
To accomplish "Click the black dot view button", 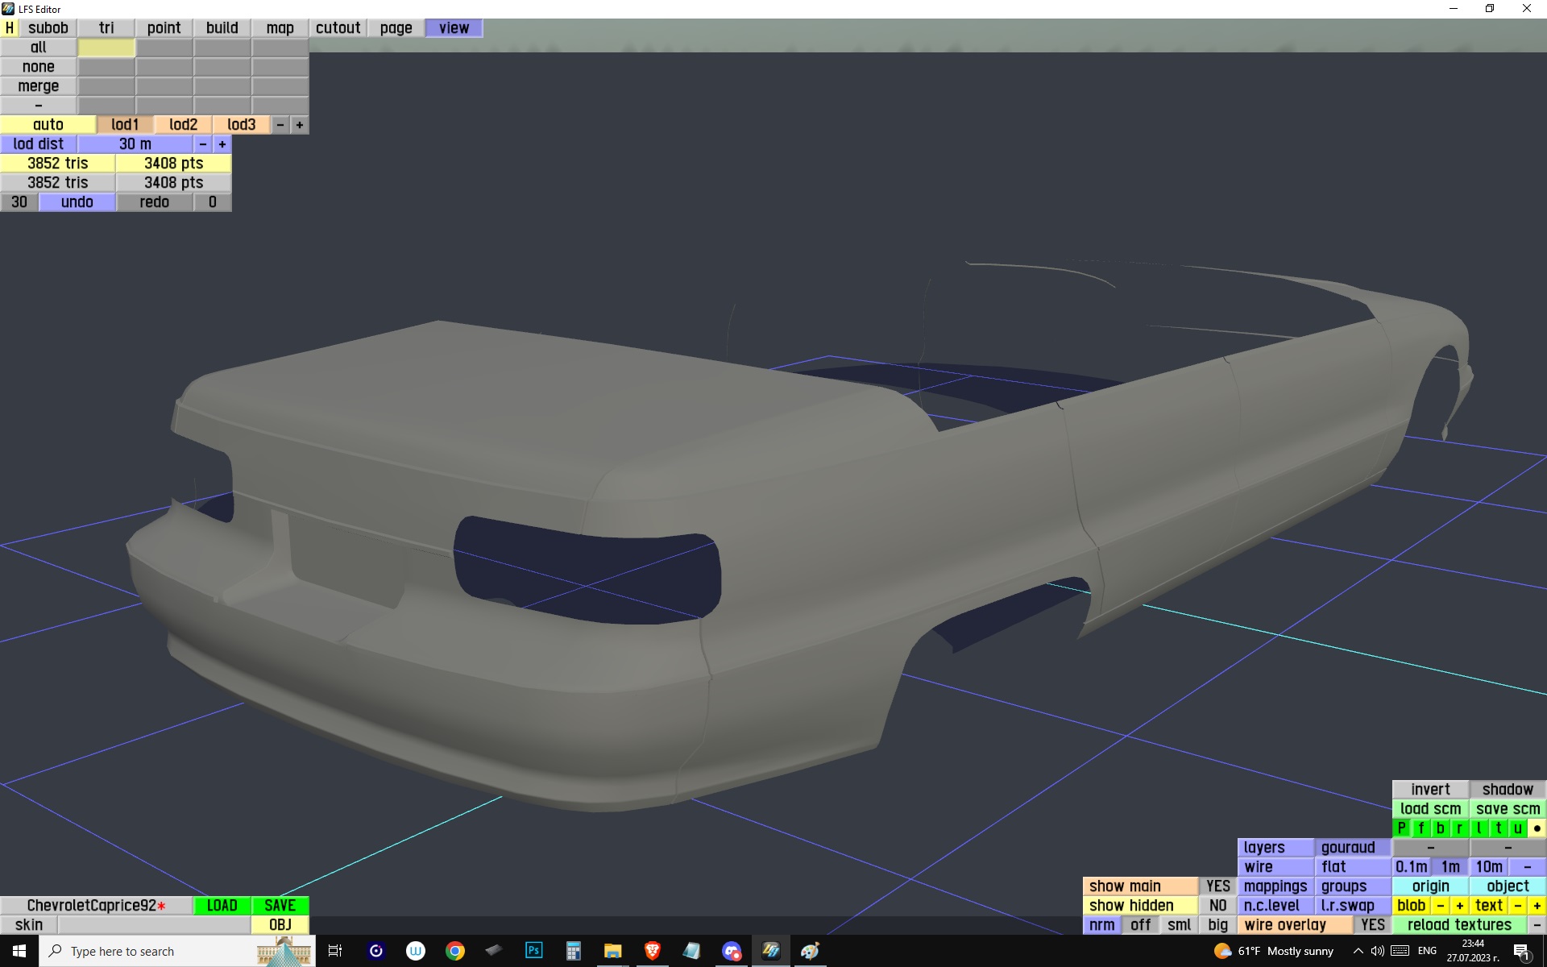I will 1537,828.
